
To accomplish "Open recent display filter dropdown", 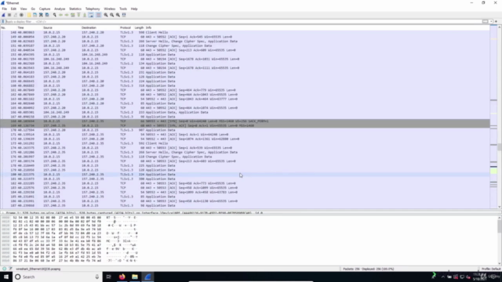I will 491,21.
